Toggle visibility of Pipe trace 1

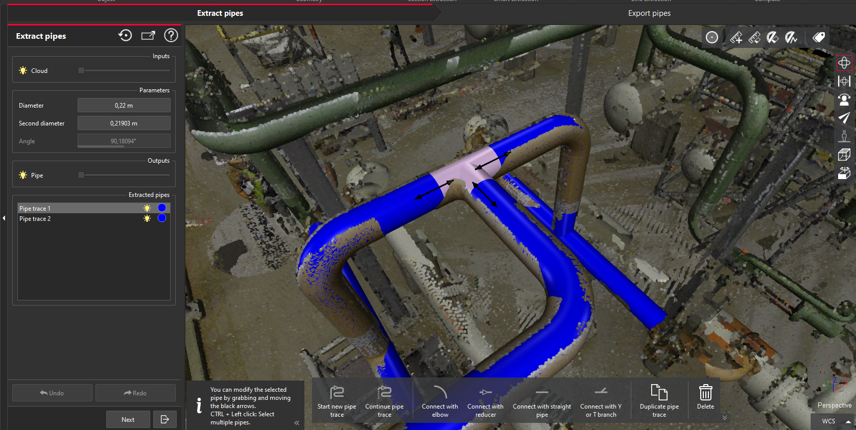(x=147, y=208)
